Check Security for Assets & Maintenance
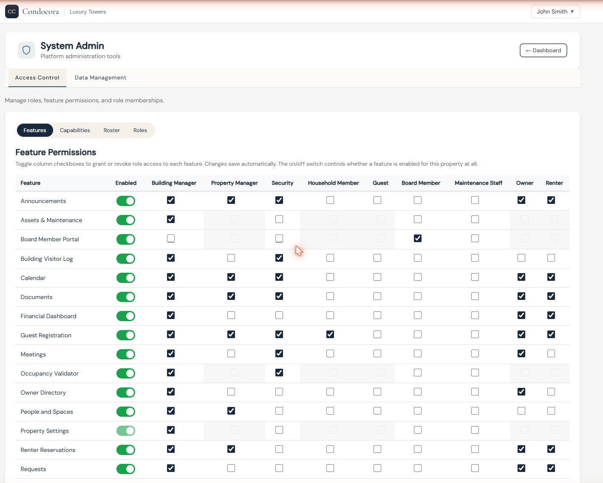Image resolution: width=603 pixels, height=483 pixels. coord(279,219)
